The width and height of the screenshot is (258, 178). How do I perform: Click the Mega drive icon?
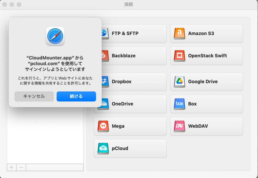103,126
